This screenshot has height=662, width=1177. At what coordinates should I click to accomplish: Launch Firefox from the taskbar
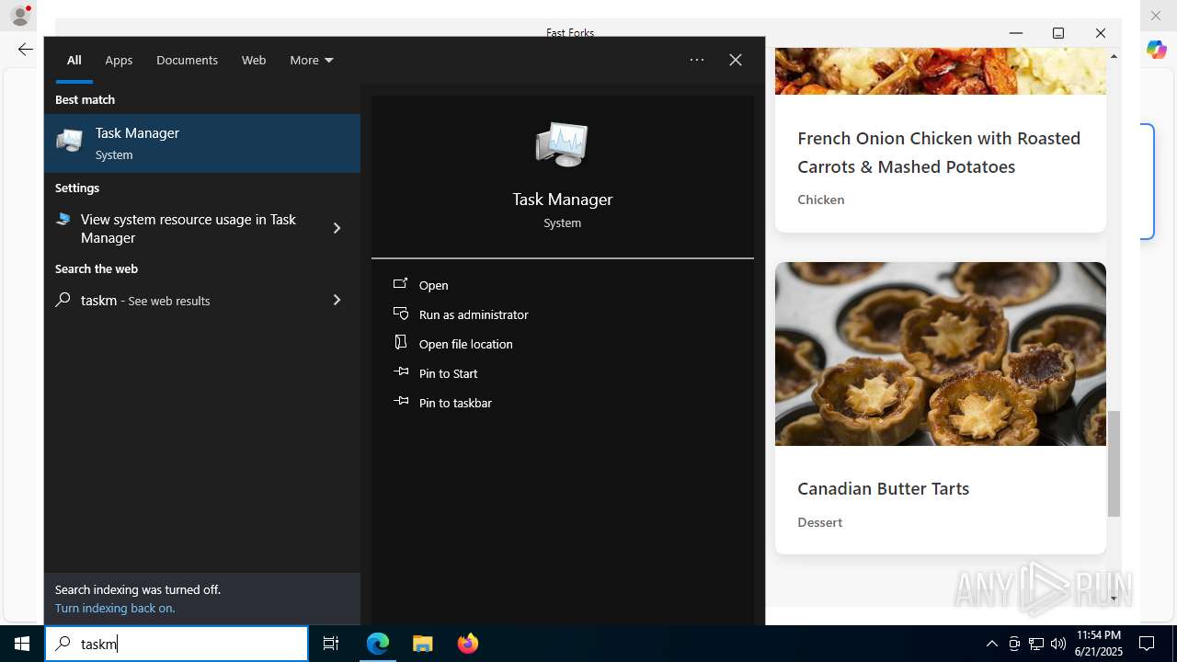point(468,644)
